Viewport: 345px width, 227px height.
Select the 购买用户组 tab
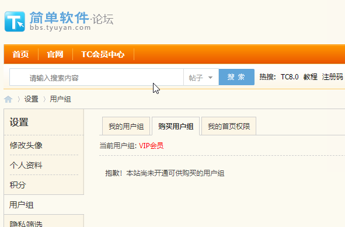[x=176, y=126]
